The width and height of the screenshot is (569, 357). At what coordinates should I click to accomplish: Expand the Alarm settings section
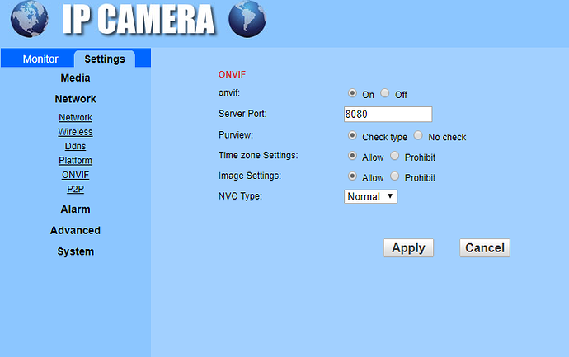tap(75, 209)
